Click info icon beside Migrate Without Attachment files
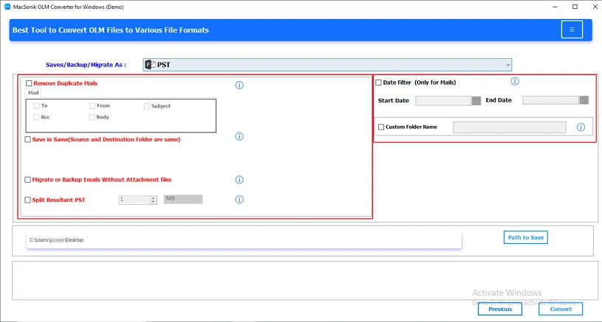Screen dimensions: 602x322 pos(239,180)
